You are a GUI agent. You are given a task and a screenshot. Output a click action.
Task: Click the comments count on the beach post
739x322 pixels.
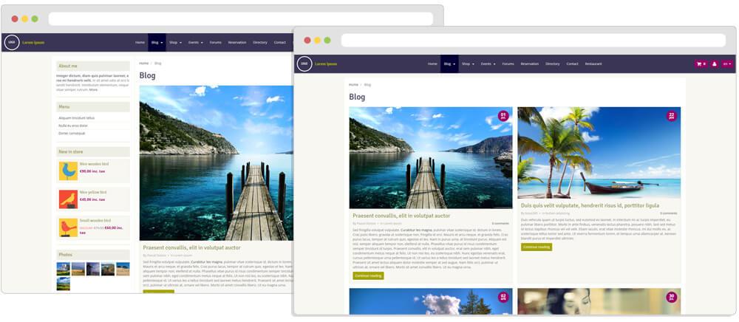pyautogui.click(x=668, y=213)
